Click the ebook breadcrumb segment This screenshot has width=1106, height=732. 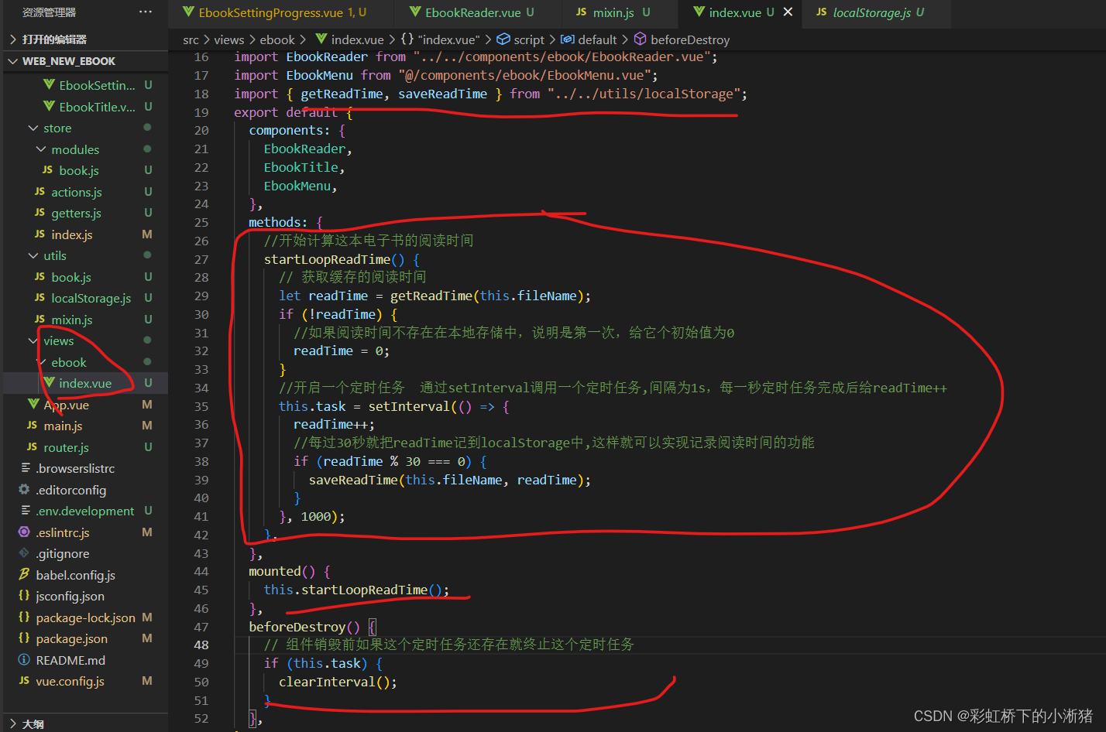[276, 39]
